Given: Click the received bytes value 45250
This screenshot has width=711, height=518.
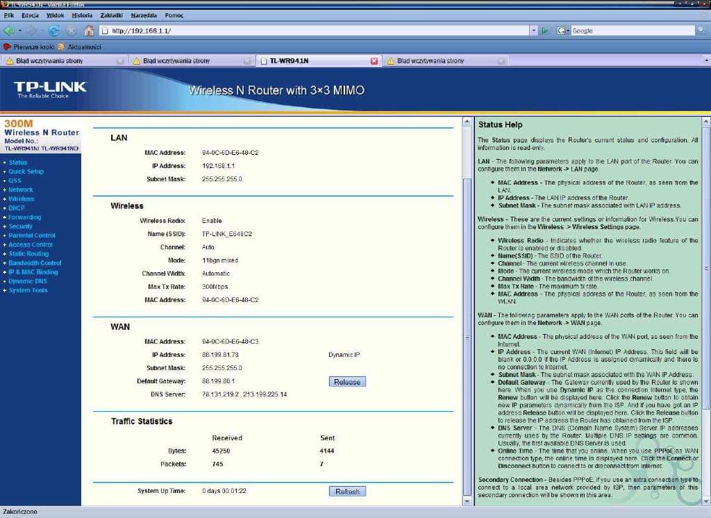Looking at the screenshot, I should 221,451.
